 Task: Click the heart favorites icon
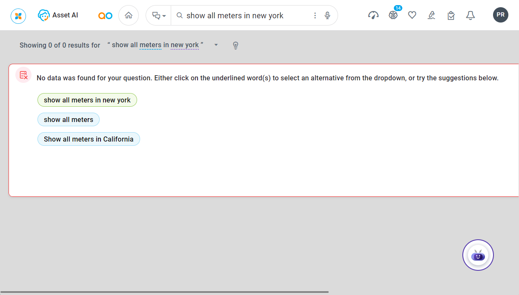412,16
